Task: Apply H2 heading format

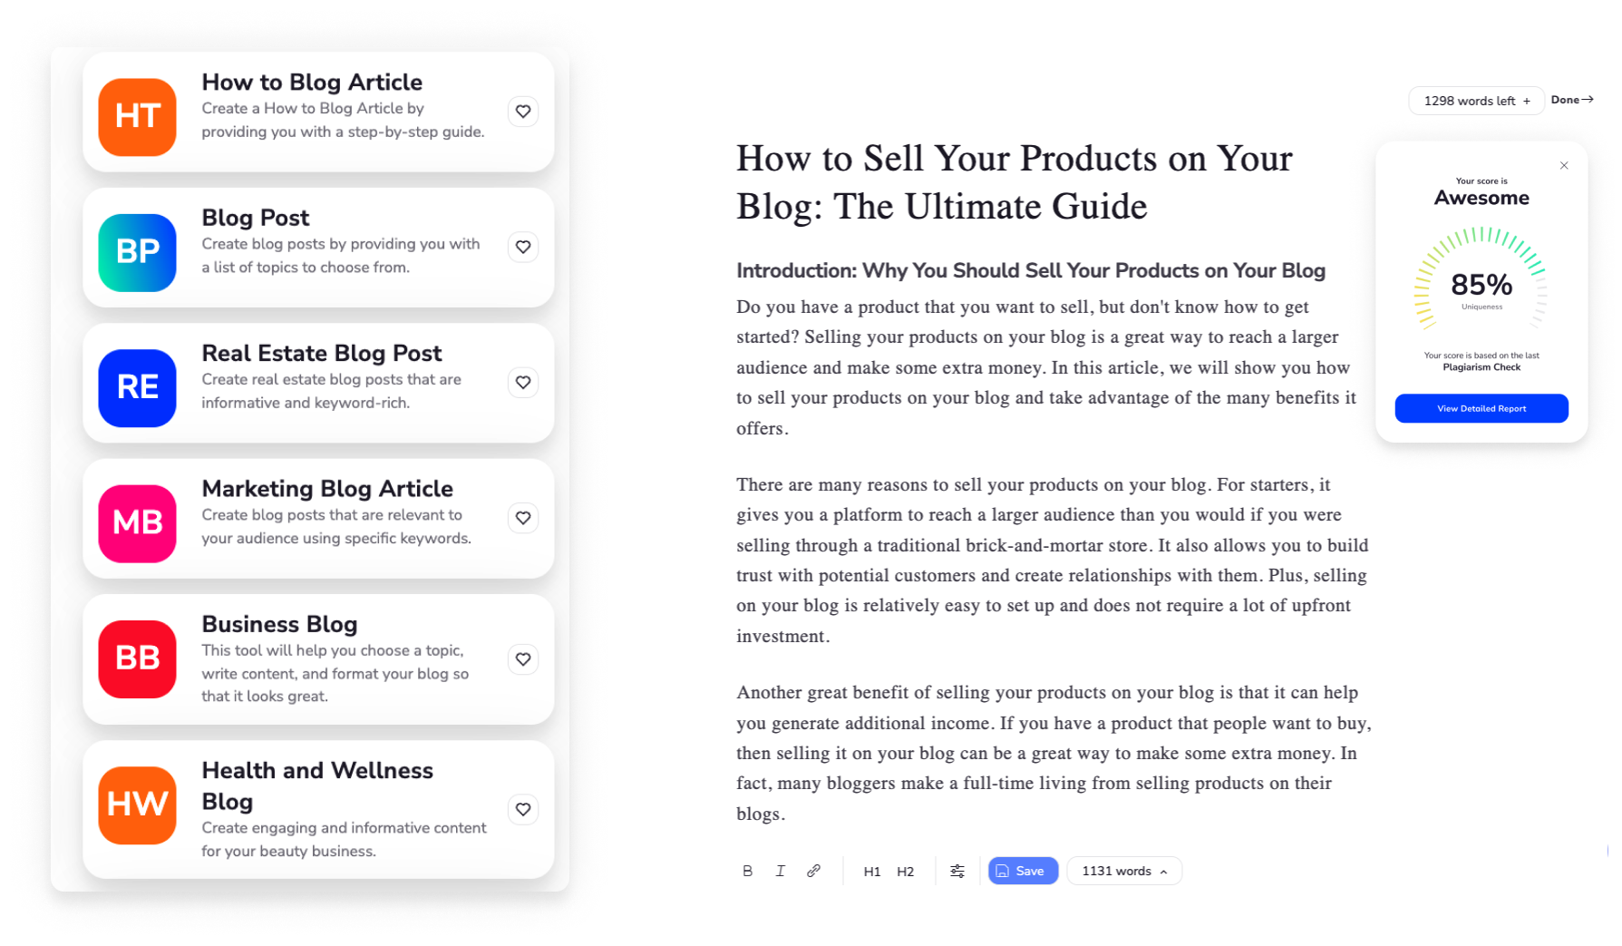Action: click(x=906, y=871)
